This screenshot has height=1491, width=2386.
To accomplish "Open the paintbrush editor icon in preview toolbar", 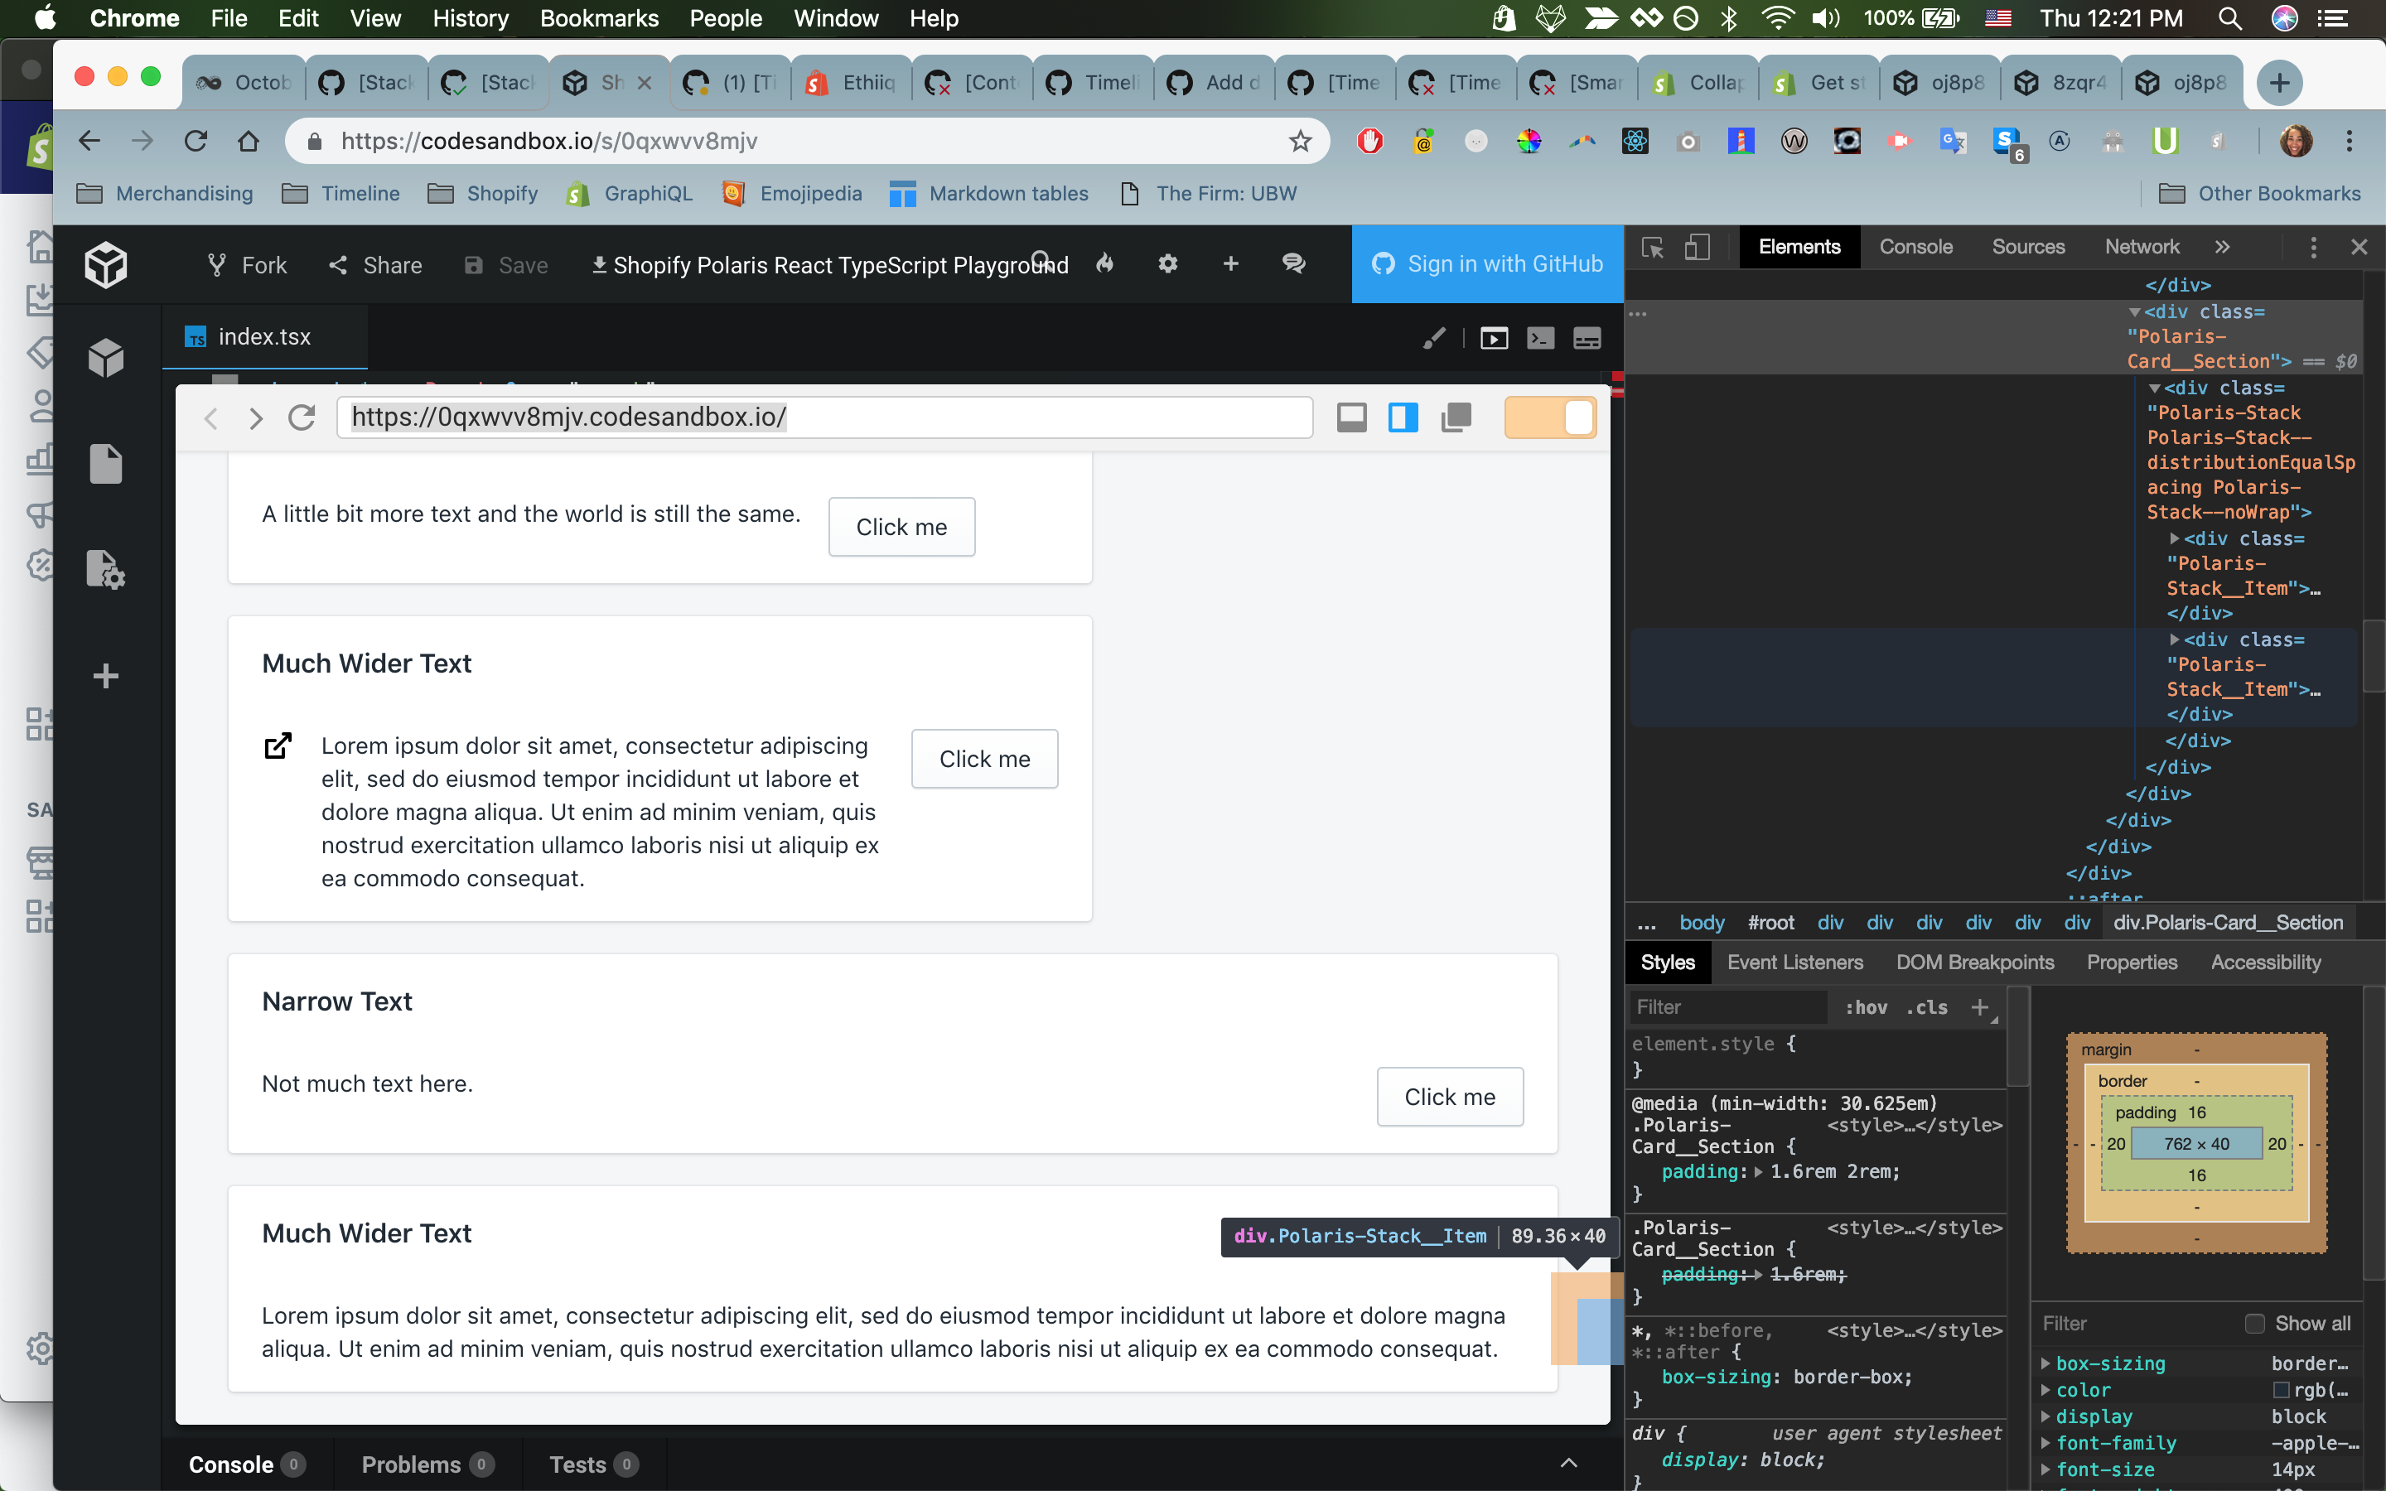I will coord(1435,337).
